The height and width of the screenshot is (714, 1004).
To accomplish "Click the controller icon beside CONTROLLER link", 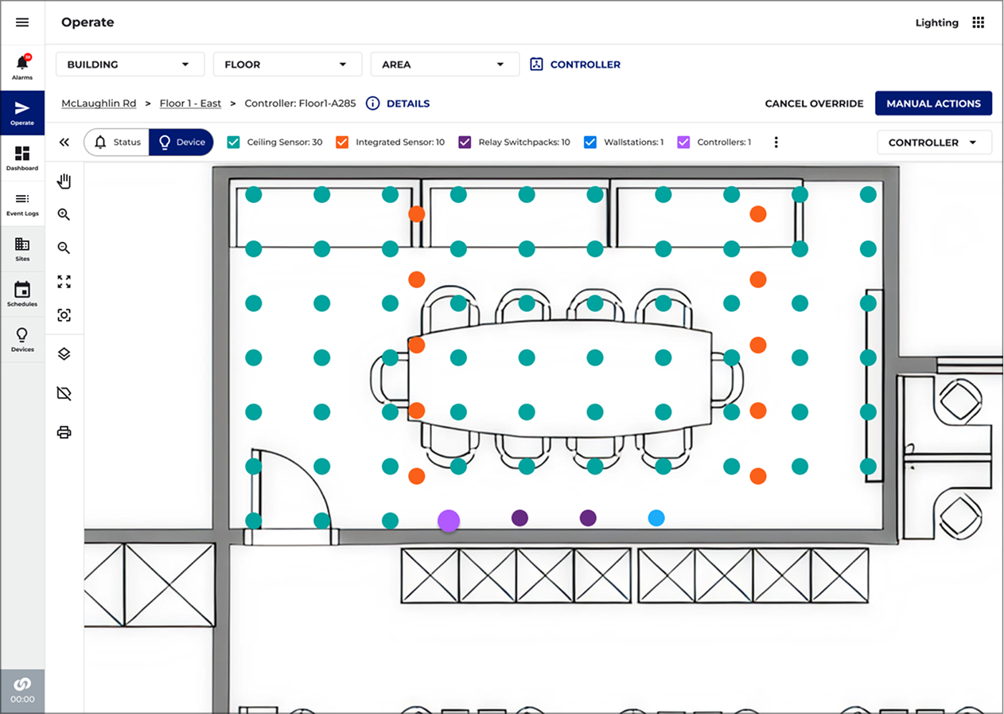I will (x=536, y=64).
